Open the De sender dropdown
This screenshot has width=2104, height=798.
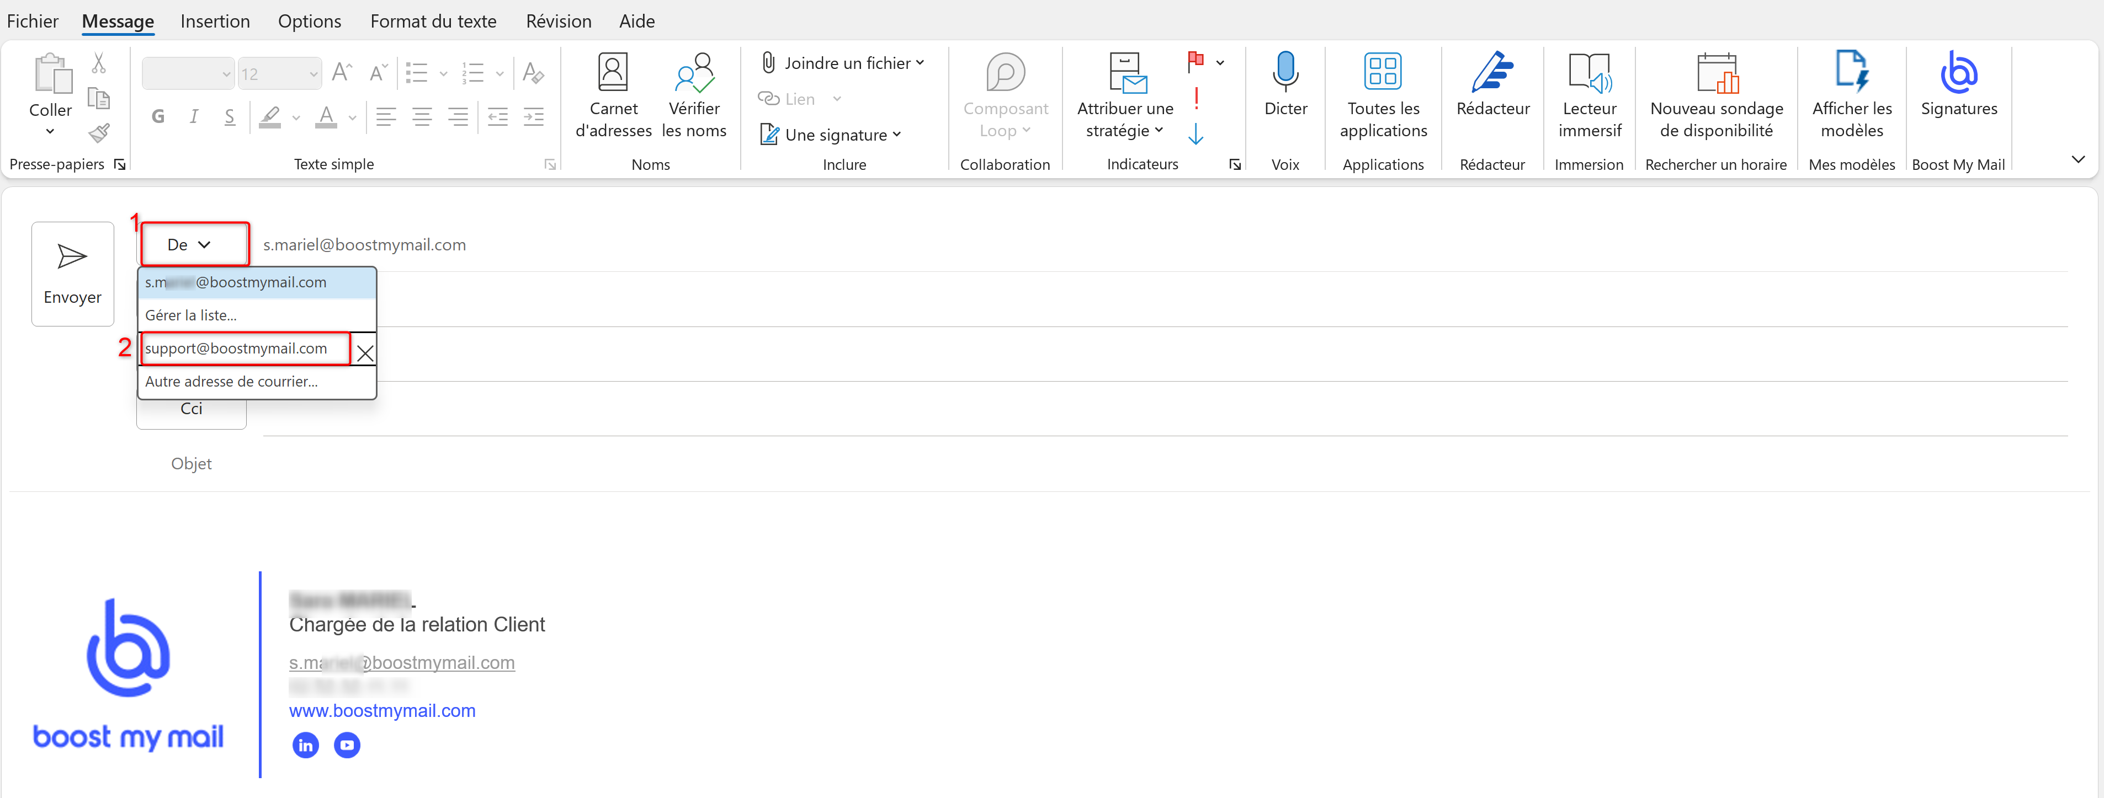click(x=191, y=245)
